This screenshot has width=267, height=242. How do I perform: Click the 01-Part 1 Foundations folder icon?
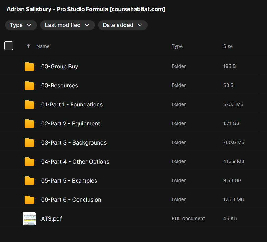click(29, 105)
